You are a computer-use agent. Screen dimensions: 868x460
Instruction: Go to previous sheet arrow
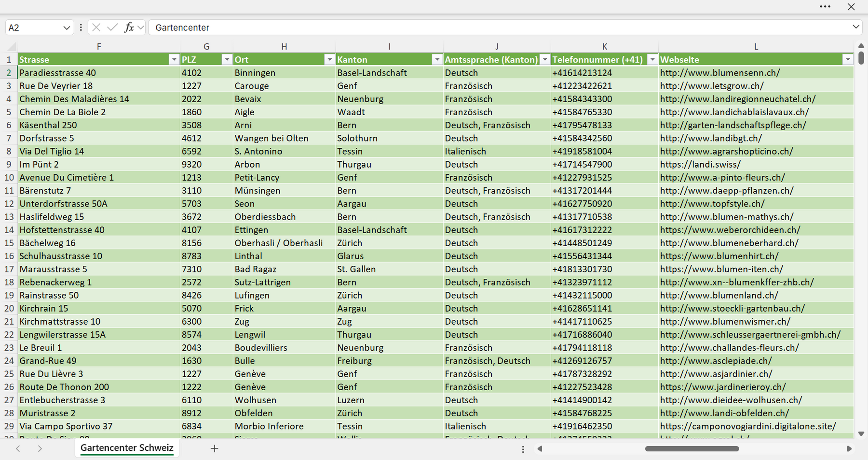(x=18, y=448)
